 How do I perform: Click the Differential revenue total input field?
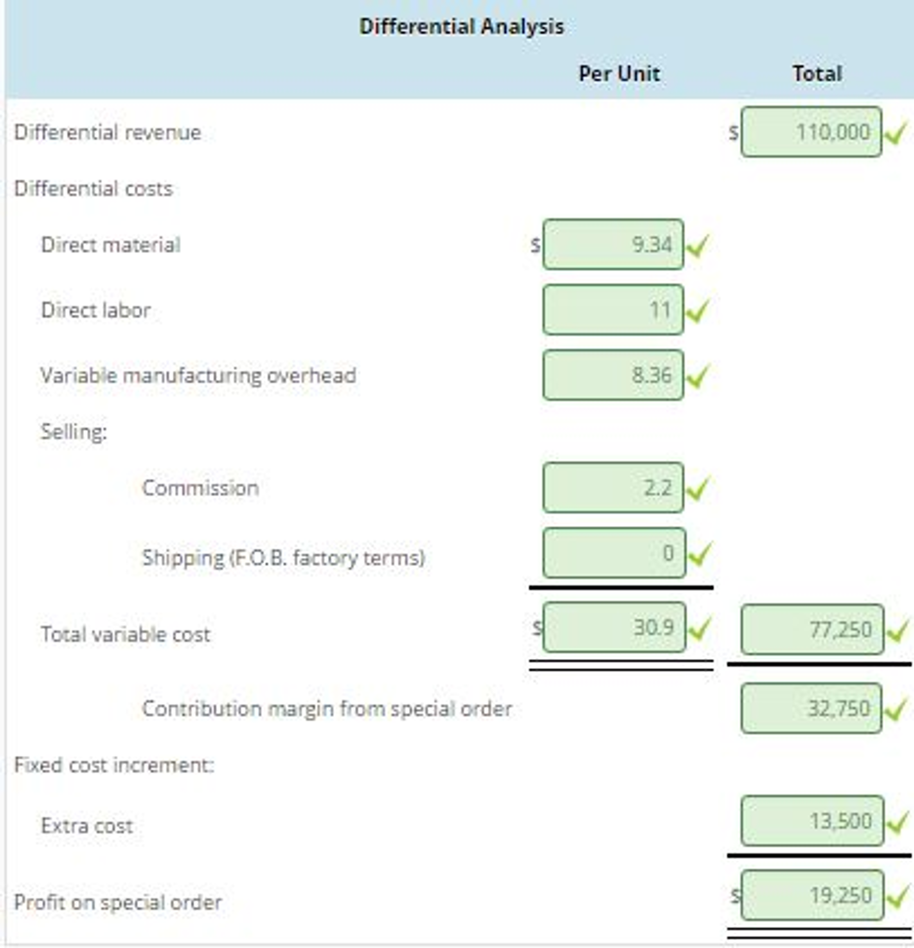point(811,132)
